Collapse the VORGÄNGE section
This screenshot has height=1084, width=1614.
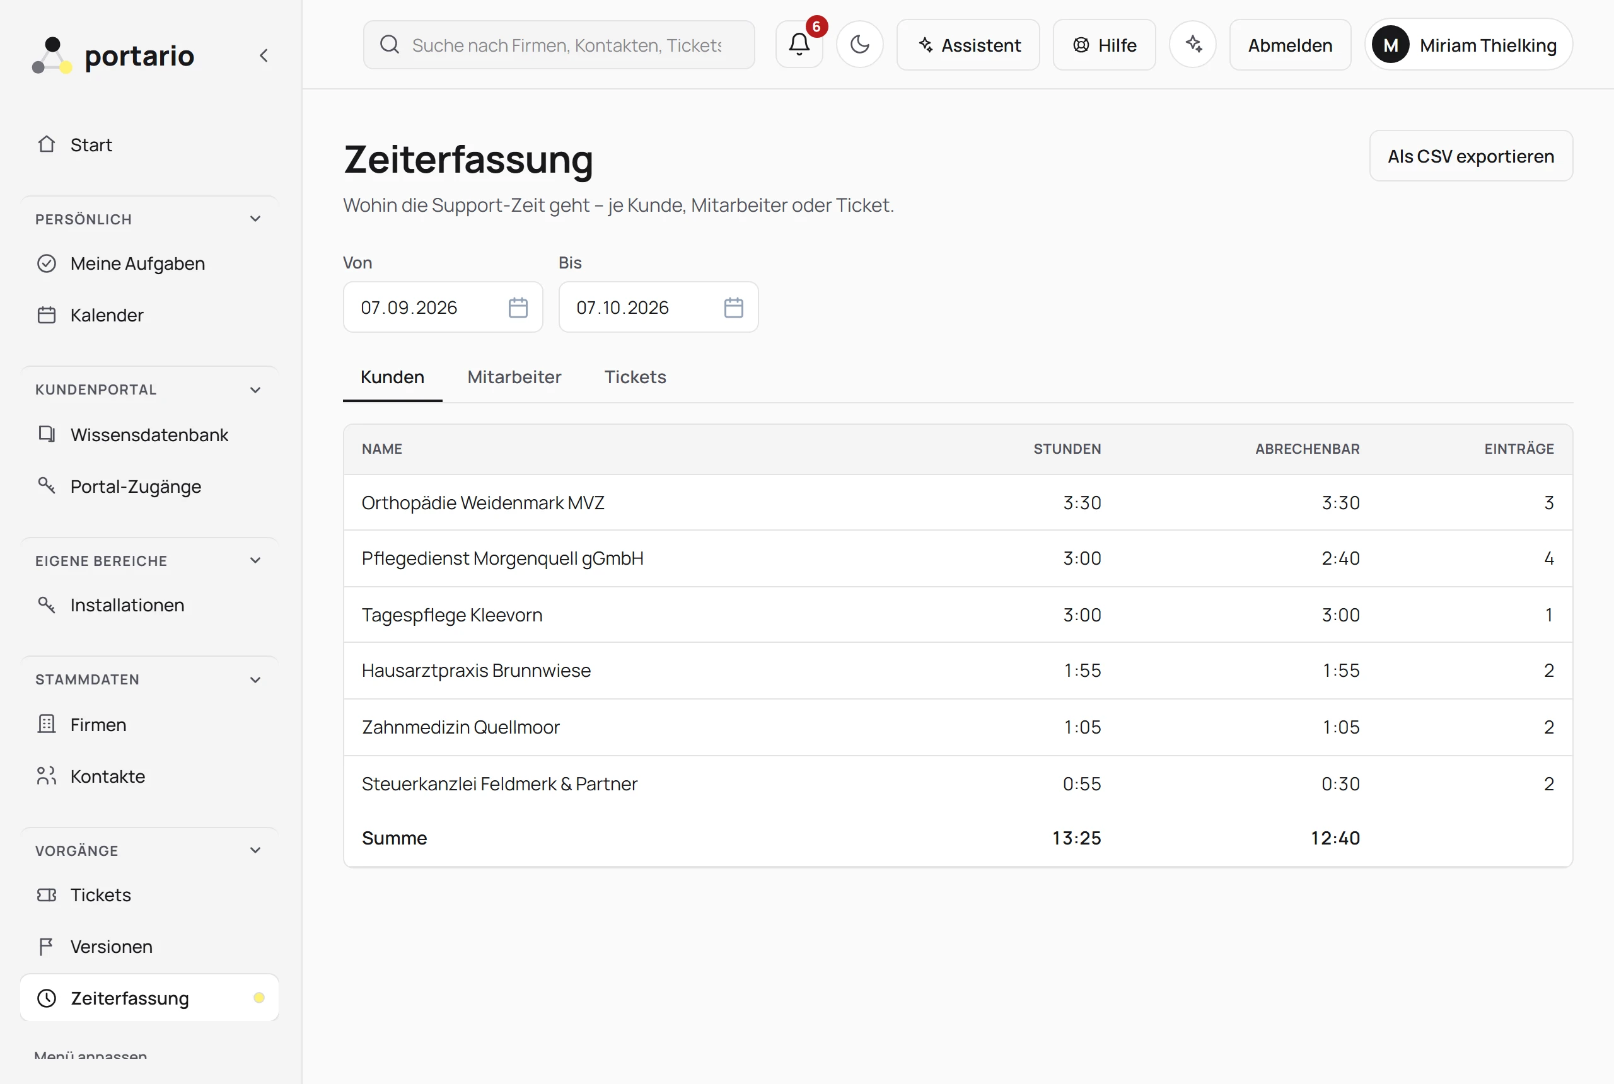[x=255, y=850]
